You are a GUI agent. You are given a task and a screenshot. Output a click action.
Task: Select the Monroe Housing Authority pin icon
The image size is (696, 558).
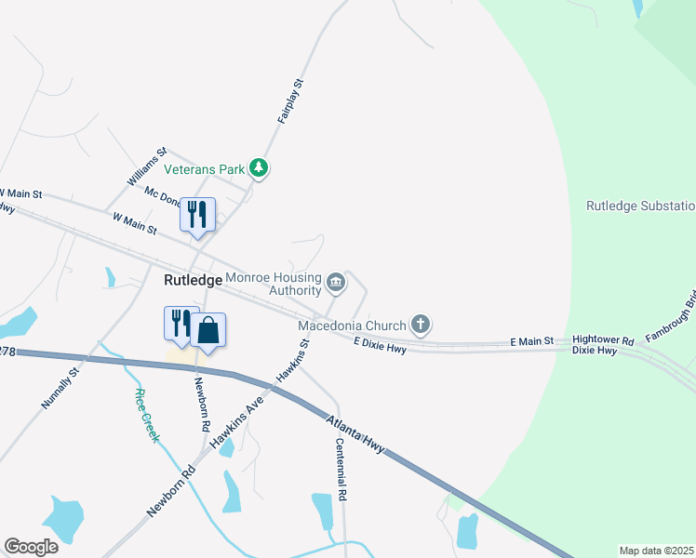point(336,283)
